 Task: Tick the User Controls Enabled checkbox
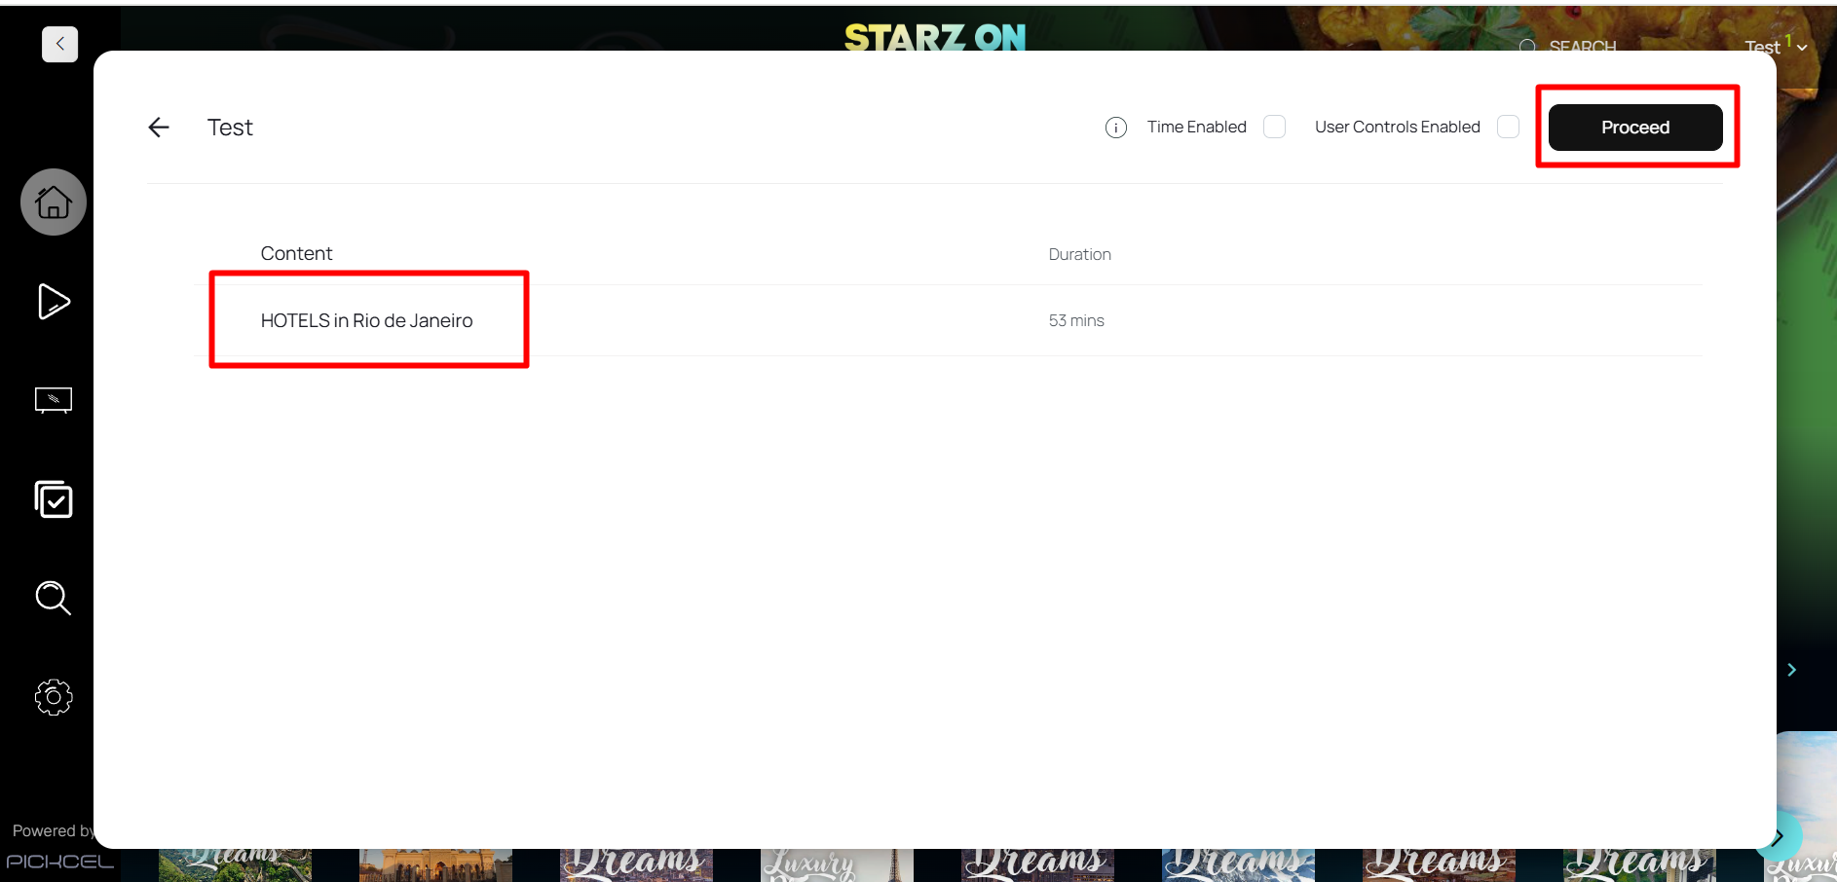[1508, 128]
